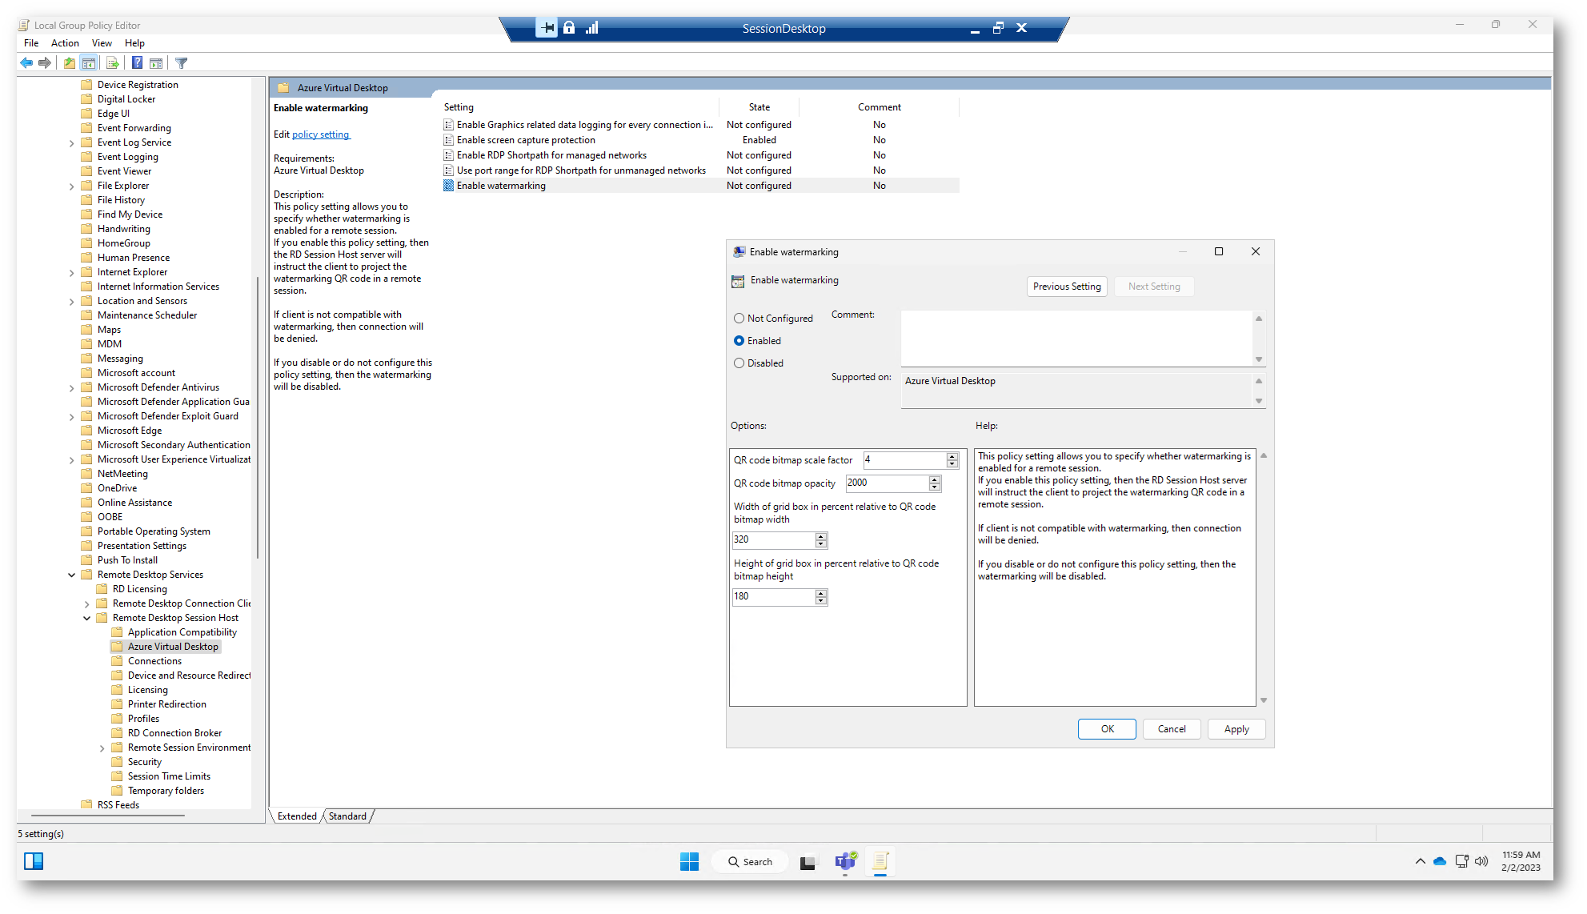This screenshot has width=1587, height=914.
Task: Click the Back arrow in the toolbar
Action: pos(26,62)
